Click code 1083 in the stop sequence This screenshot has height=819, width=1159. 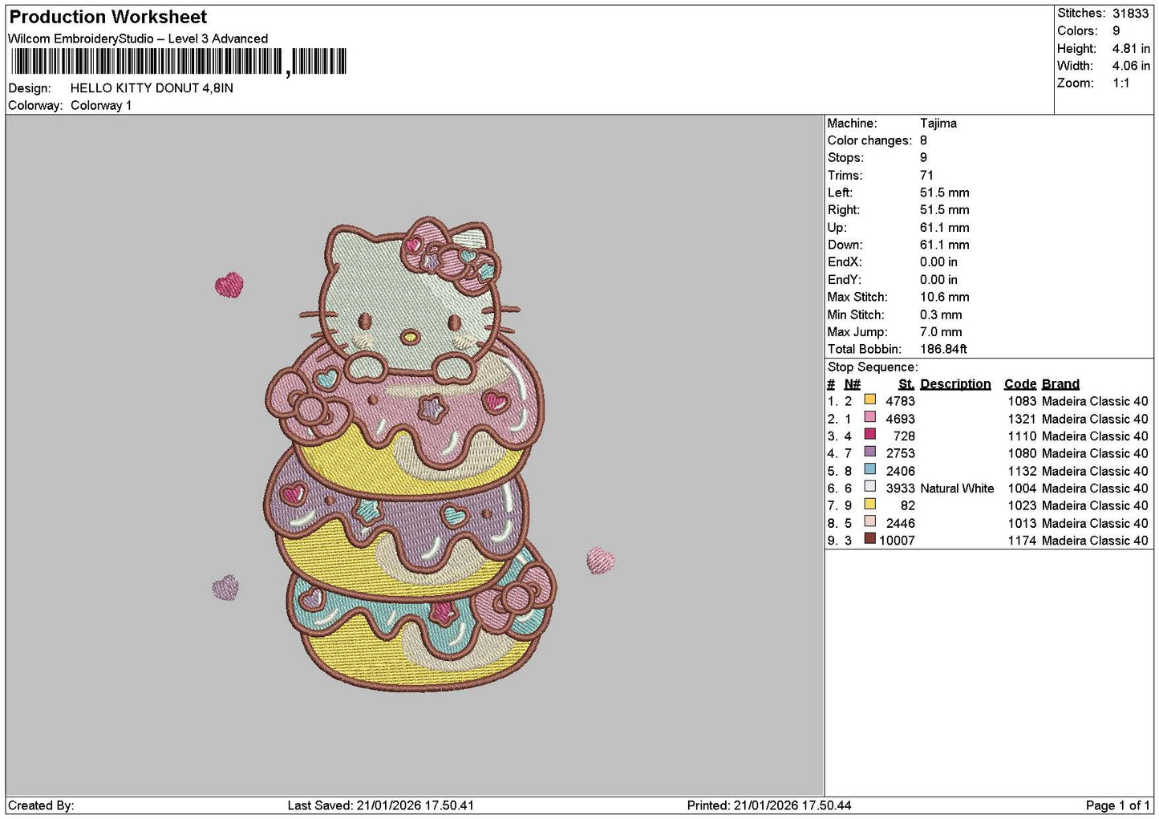click(1022, 401)
